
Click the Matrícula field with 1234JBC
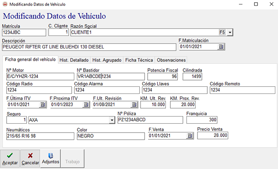click(x=24, y=32)
